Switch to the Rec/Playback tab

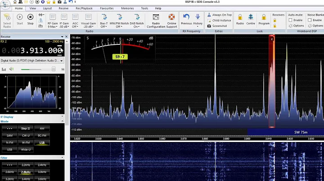pyautogui.click(x=84, y=9)
